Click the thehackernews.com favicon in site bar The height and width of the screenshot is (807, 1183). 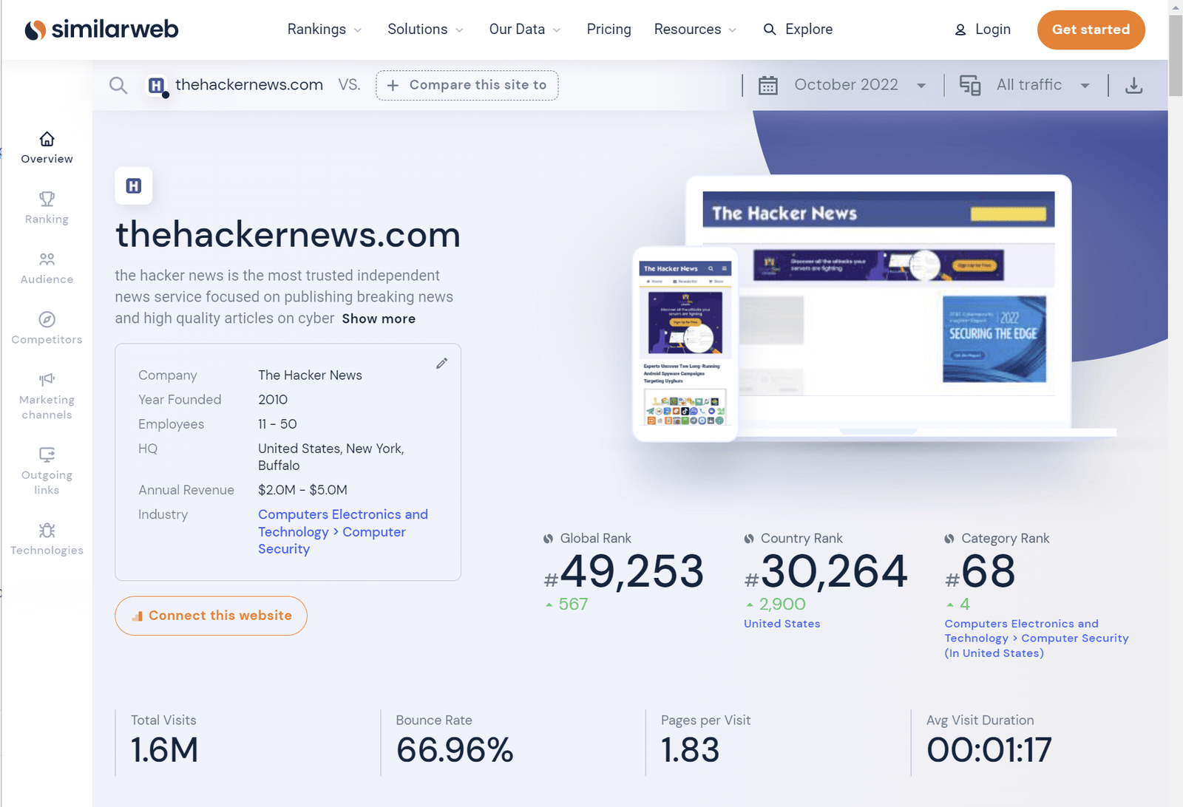pyautogui.click(x=157, y=86)
